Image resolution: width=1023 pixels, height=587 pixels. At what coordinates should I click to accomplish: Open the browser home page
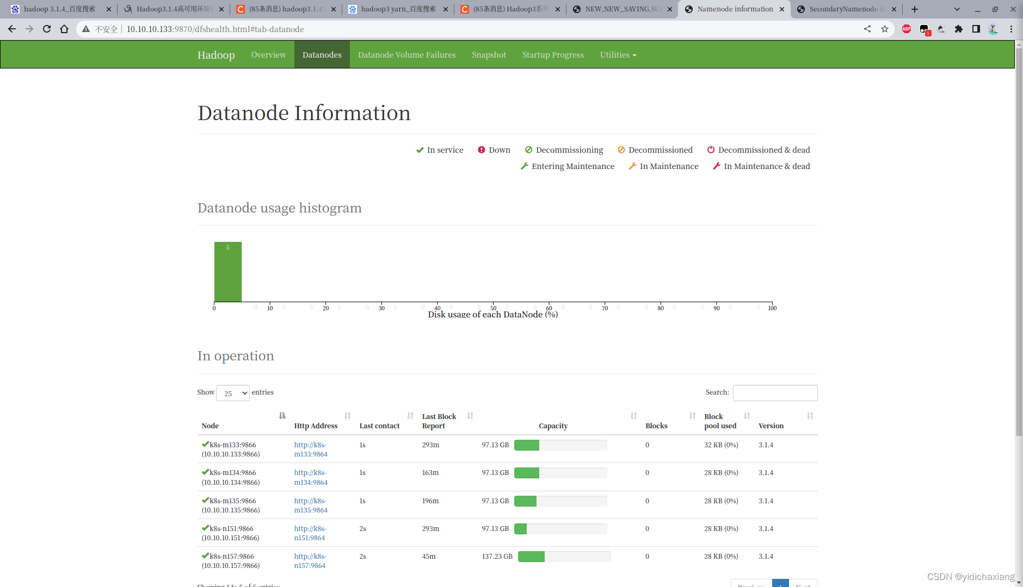[64, 29]
